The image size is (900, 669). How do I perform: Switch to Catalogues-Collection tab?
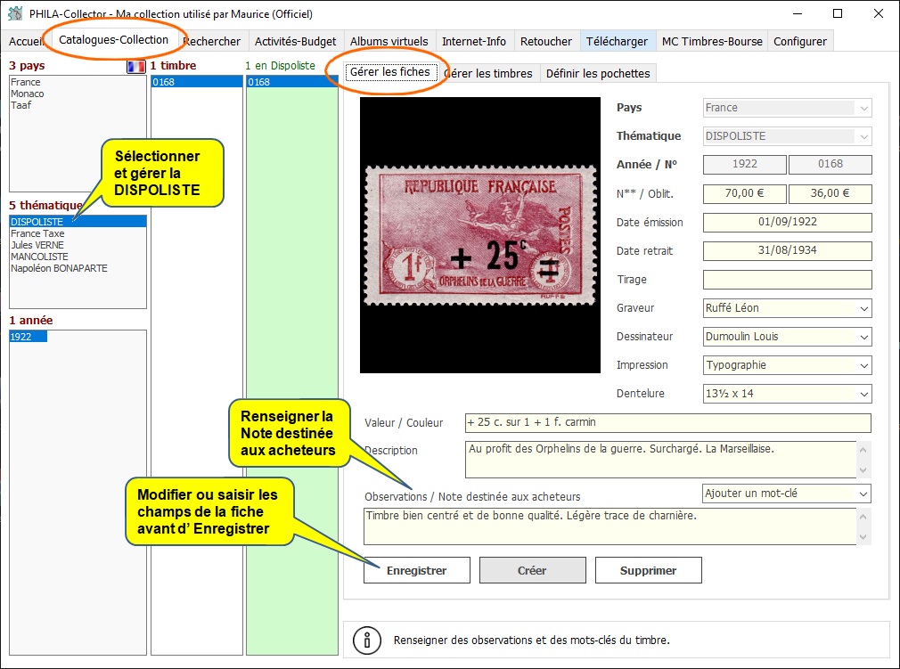coord(114,39)
